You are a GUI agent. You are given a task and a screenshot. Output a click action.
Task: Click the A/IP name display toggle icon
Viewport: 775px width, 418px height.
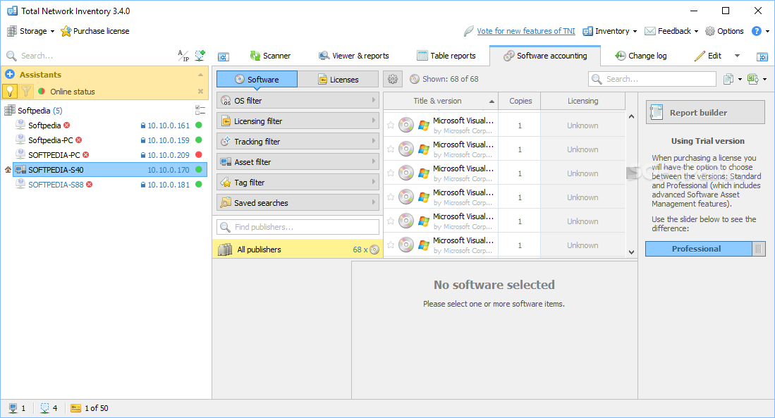(x=183, y=56)
